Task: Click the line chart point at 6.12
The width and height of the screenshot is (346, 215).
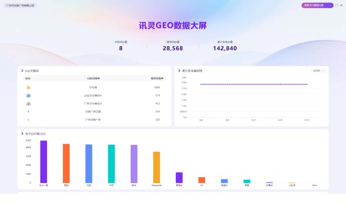Action: pyautogui.click(x=280, y=84)
